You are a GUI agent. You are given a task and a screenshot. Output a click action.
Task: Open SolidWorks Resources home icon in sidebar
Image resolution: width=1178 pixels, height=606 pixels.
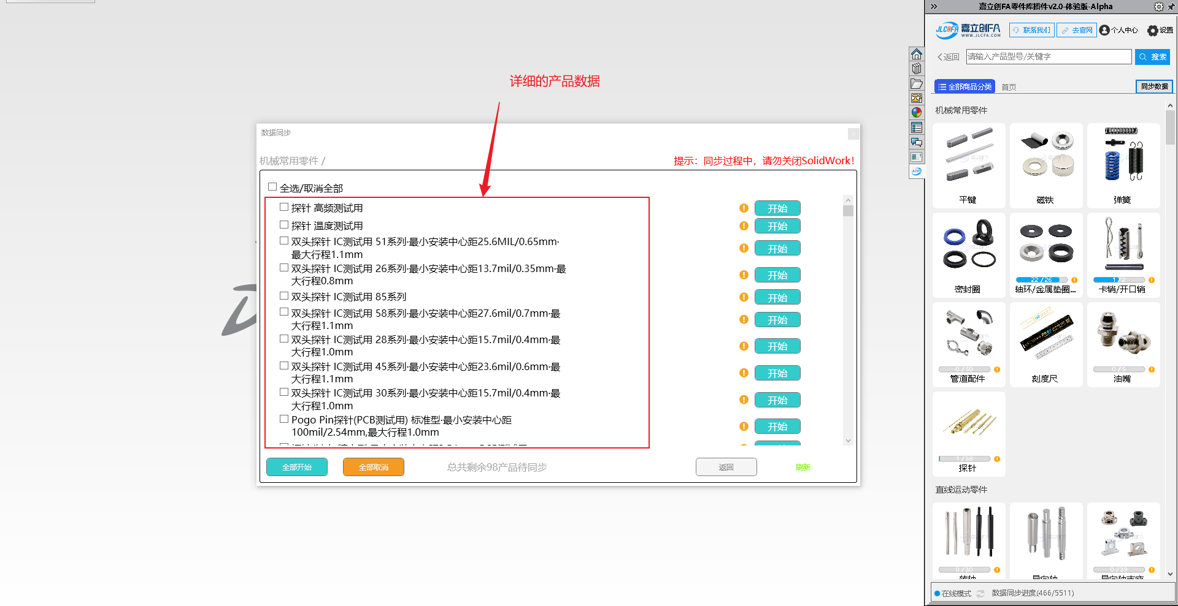pyautogui.click(x=916, y=54)
